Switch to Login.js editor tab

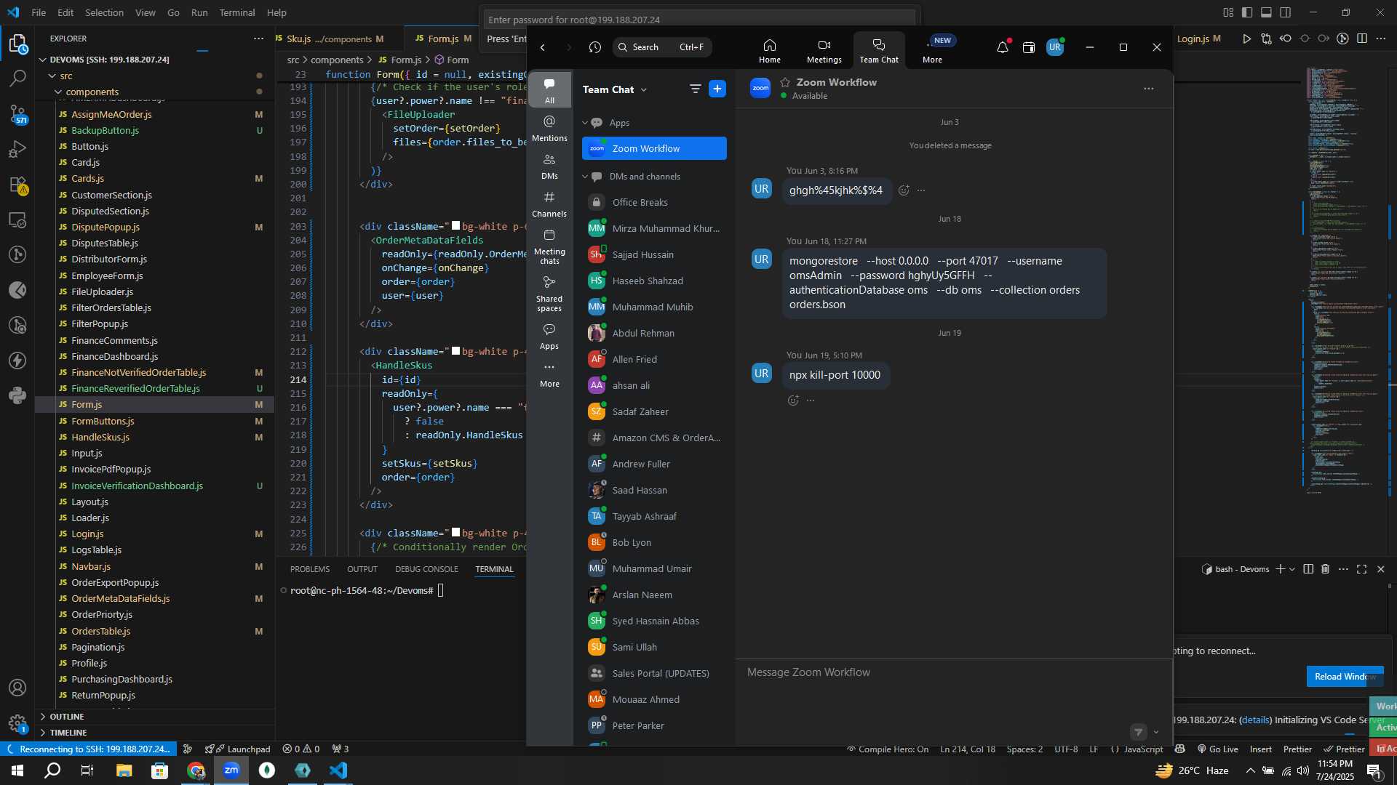[x=1199, y=39]
